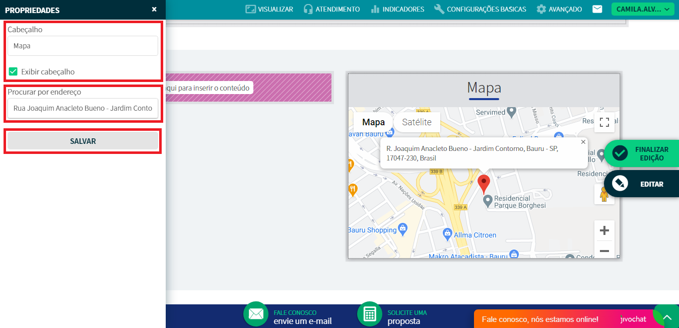
Task: Close the Propriedades panel
Action: (x=154, y=10)
